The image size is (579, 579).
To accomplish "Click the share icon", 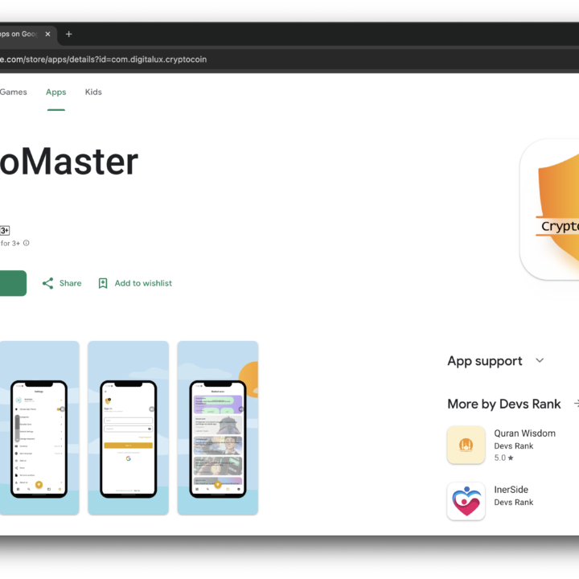I will 47,283.
